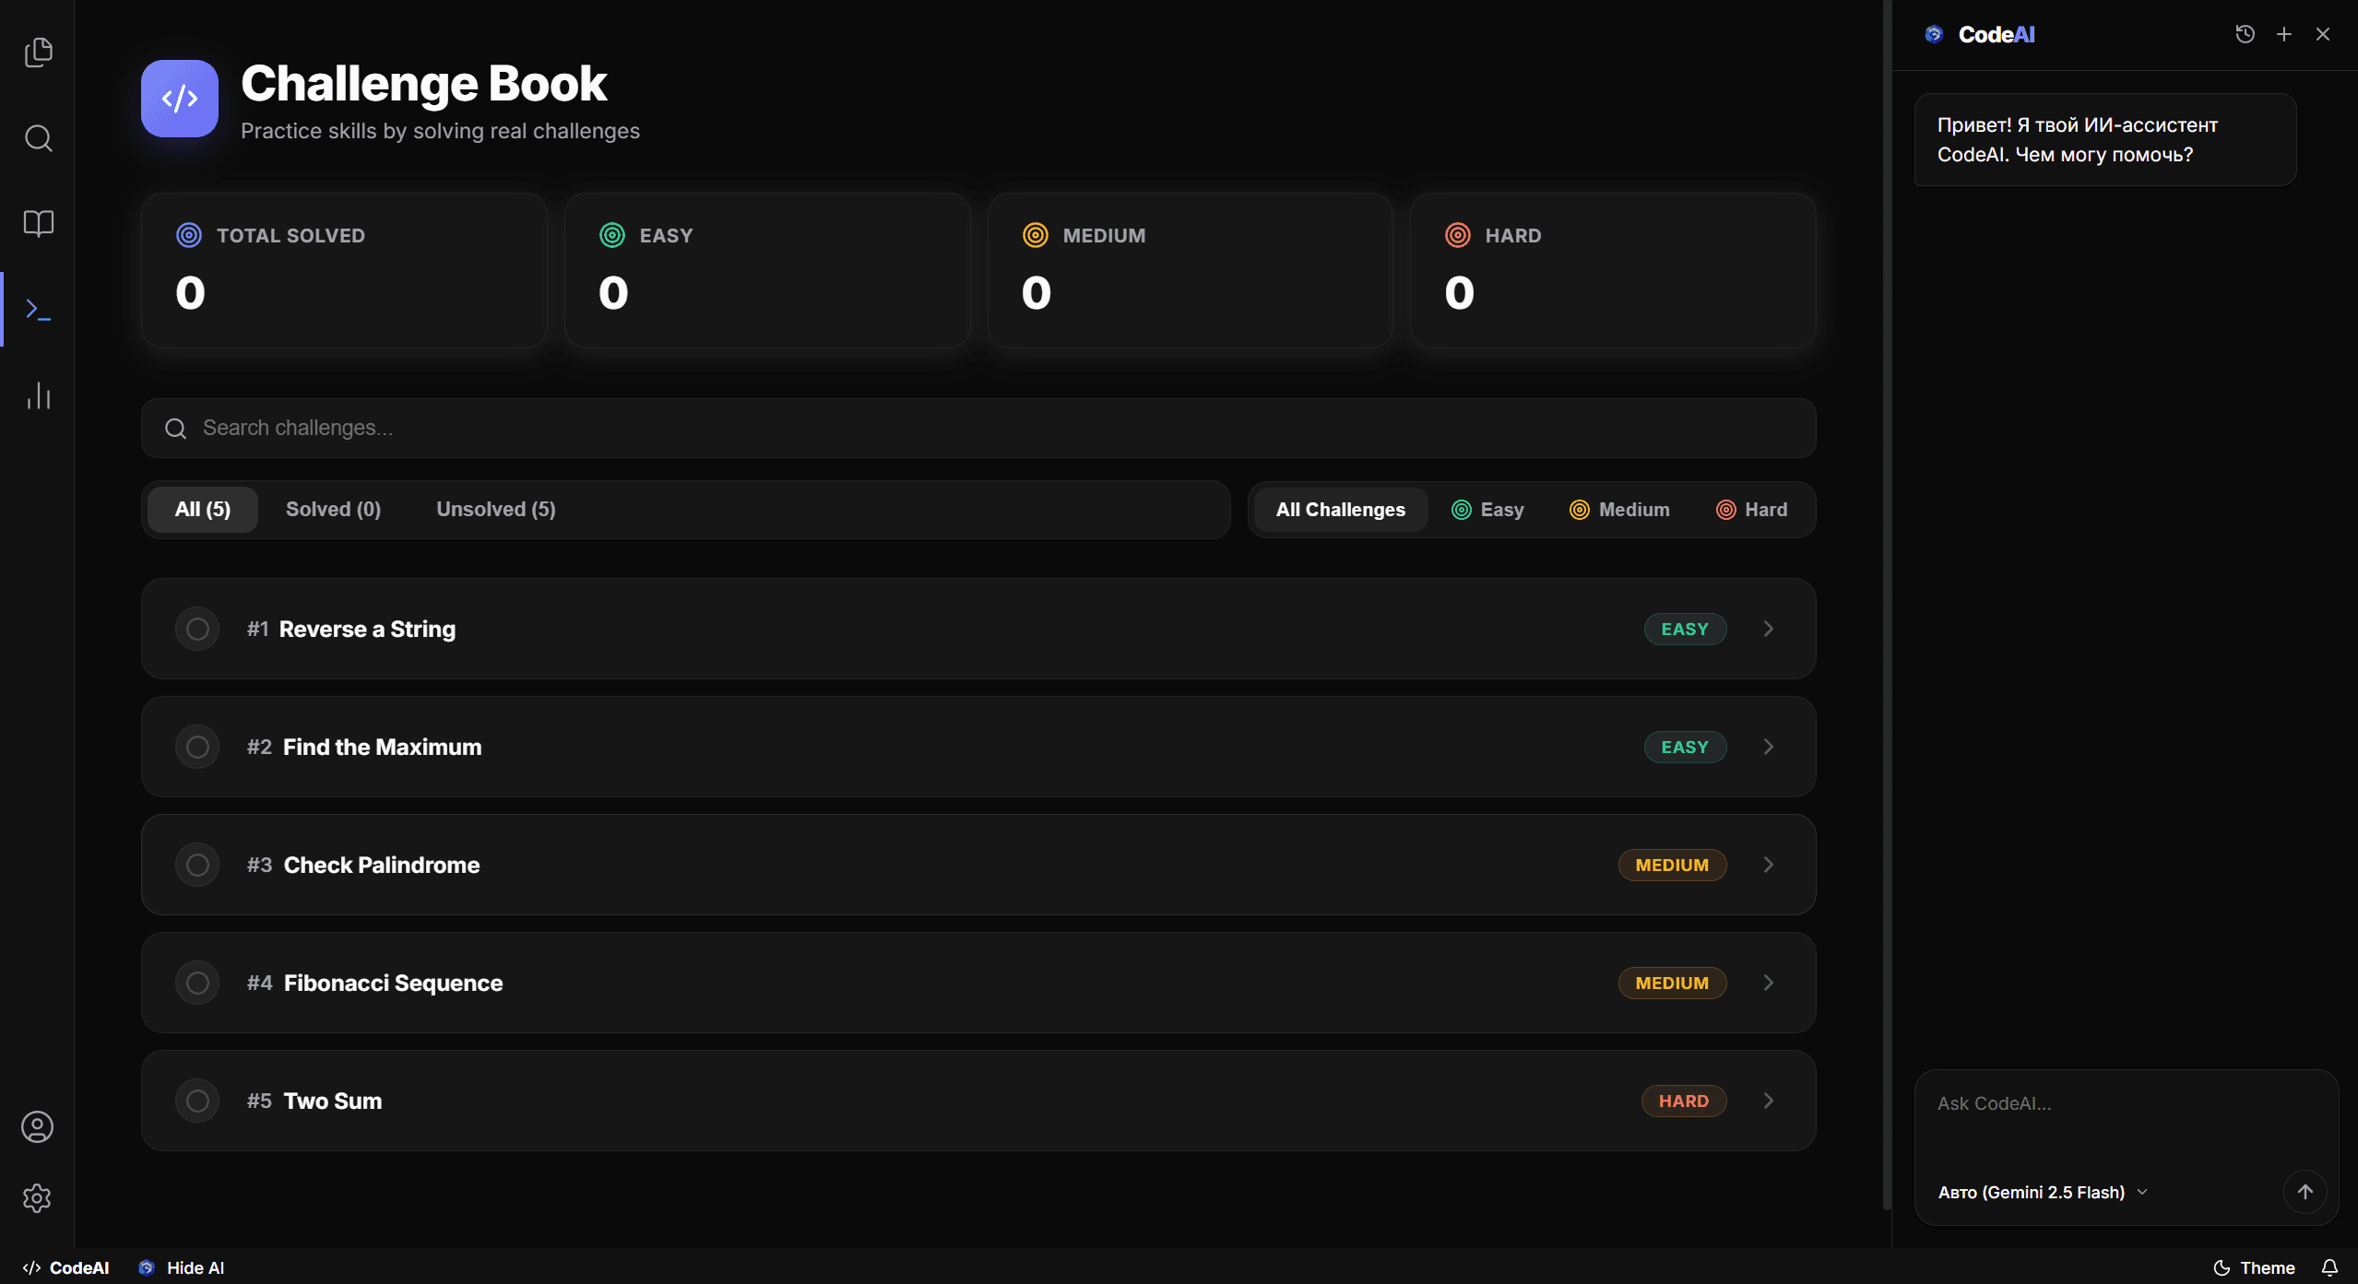The width and height of the screenshot is (2358, 1284).
Task: Toggle the Theme switch in status bar
Action: 2254,1267
